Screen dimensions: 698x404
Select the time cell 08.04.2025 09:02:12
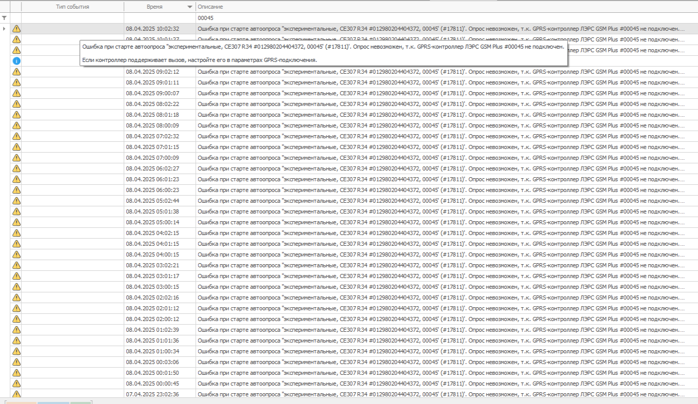[159, 72]
